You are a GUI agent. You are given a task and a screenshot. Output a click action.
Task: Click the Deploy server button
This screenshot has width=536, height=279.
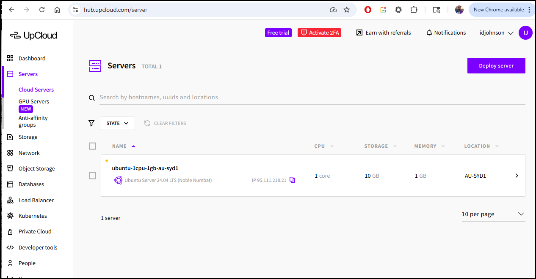tap(496, 66)
